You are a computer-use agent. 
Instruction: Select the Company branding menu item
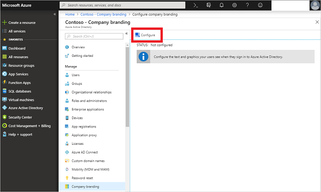[92, 187]
